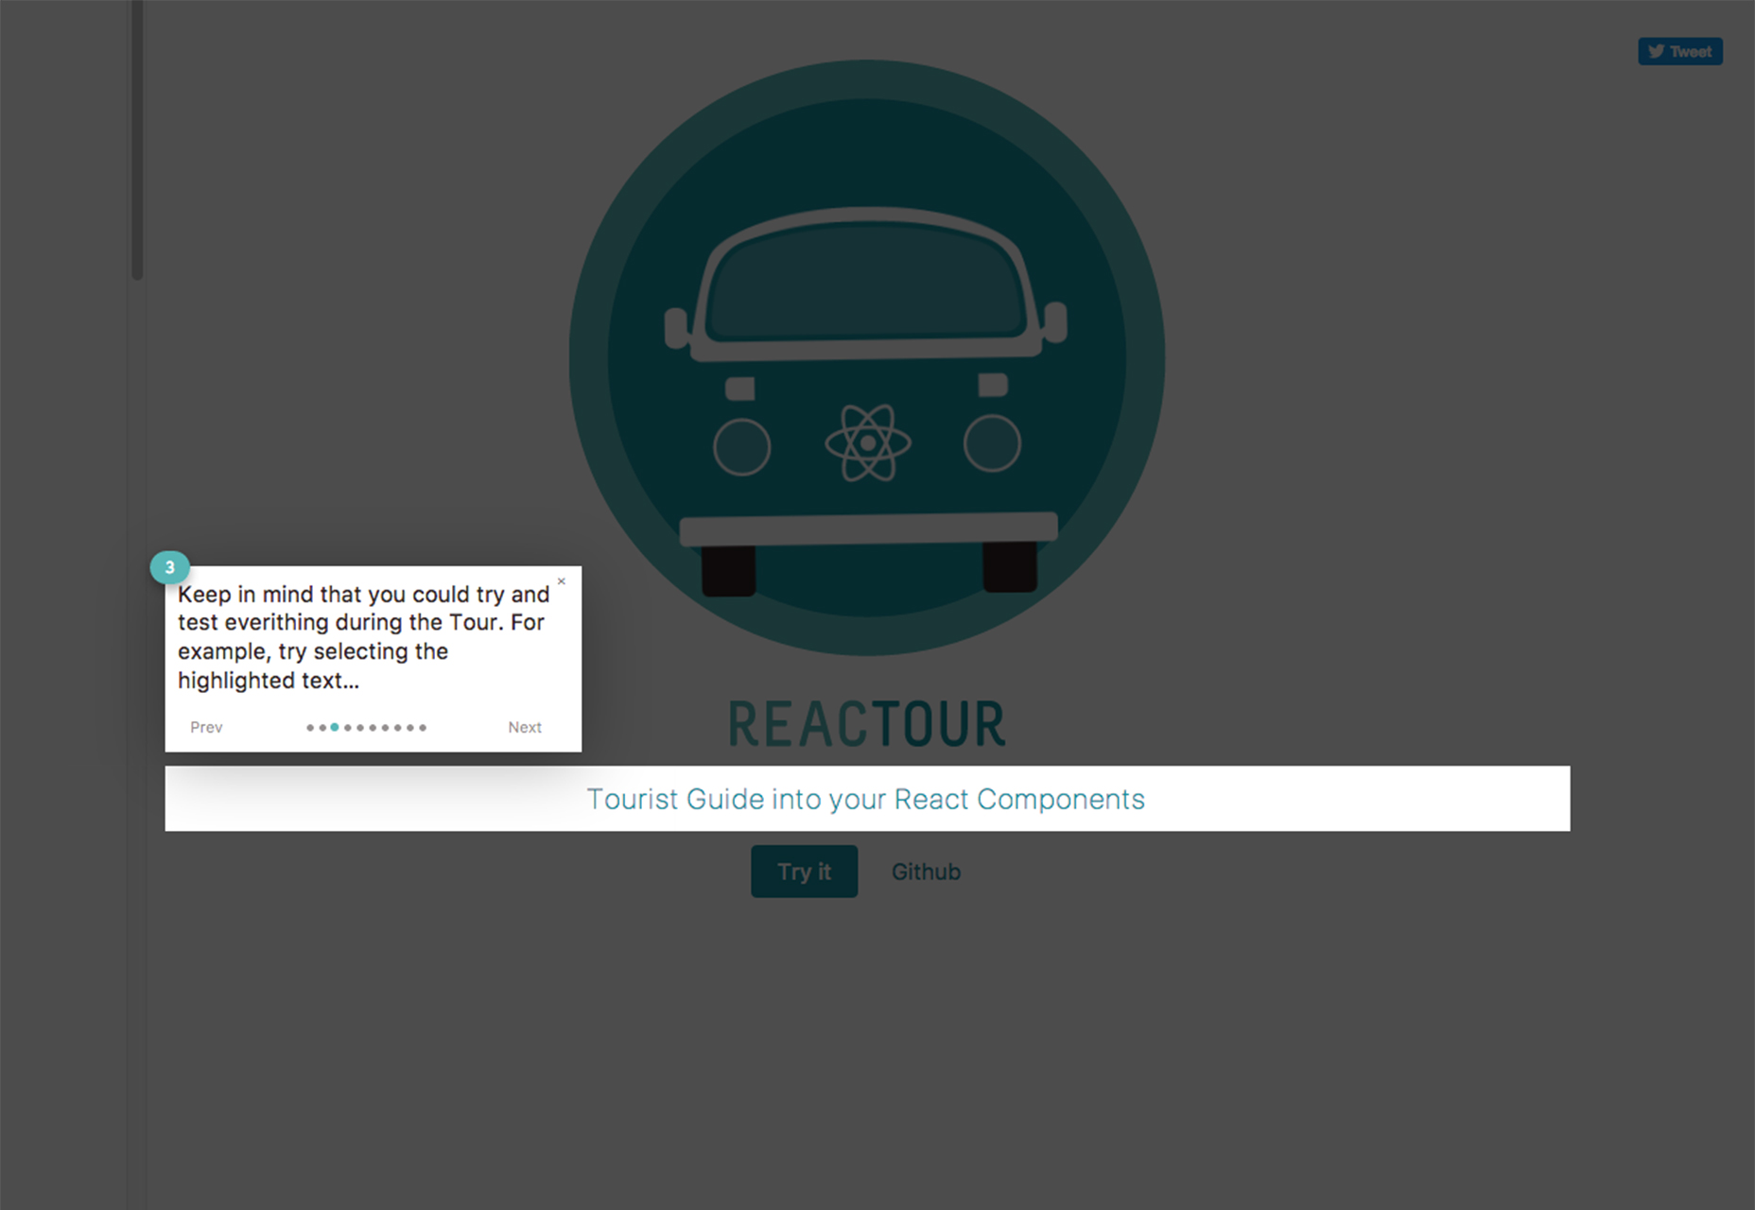The image size is (1755, 1210).
Task: Jump to the seventh tour step dot
Action: pyautogui.click(x=385, y=728)
